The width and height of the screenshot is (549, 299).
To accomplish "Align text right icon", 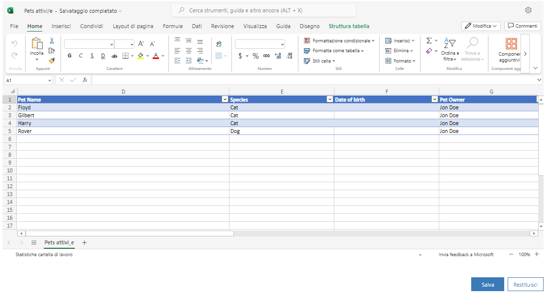I will click(x=200, y=51).
